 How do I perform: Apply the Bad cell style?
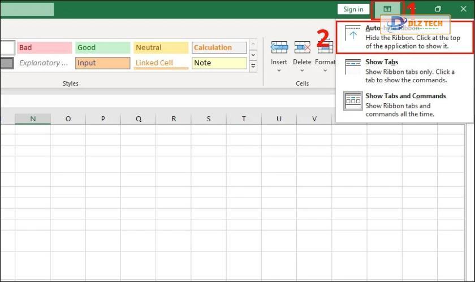(44, 47)
